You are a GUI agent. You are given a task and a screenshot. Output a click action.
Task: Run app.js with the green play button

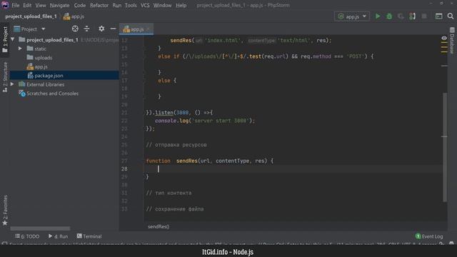click(x=378, y=16)
